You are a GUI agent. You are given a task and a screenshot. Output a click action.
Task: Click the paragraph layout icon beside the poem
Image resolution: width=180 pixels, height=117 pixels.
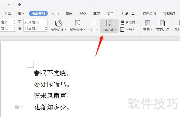point(17,107)
